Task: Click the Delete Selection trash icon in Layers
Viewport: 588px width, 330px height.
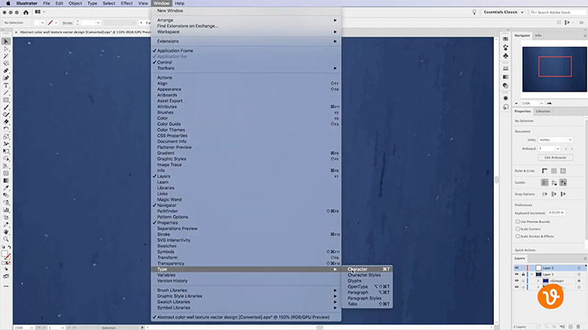Action: (578, 326)
